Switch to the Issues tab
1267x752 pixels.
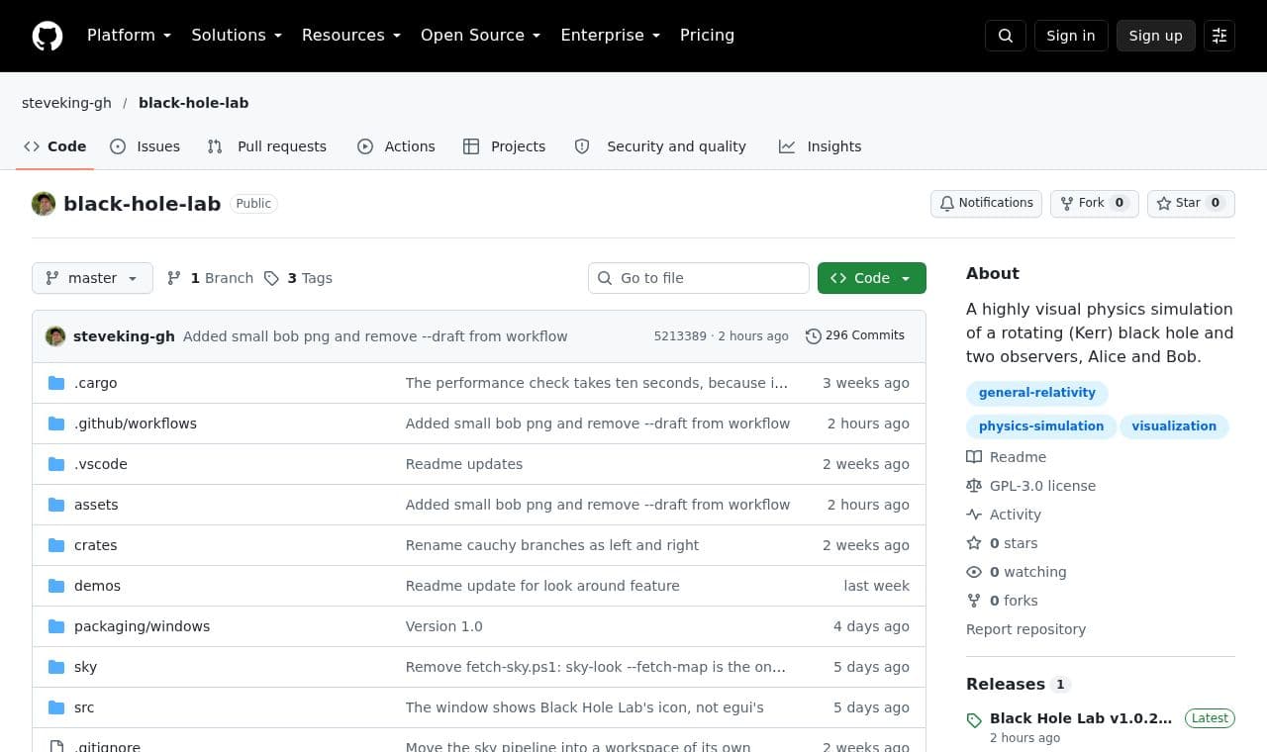point(145,146)
